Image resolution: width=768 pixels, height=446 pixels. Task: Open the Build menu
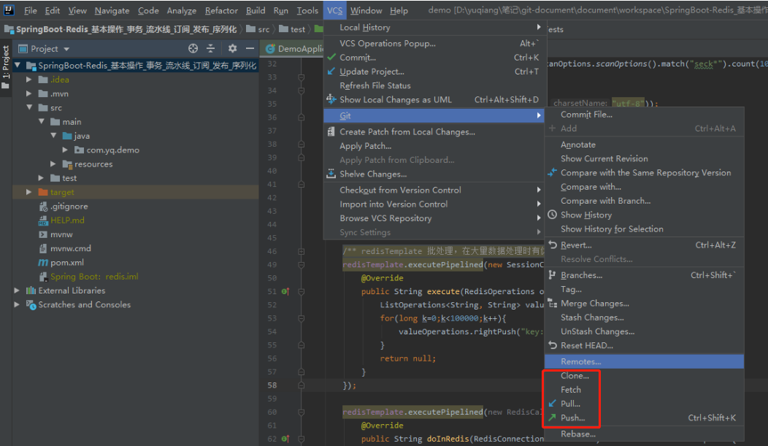click(256, 10)
